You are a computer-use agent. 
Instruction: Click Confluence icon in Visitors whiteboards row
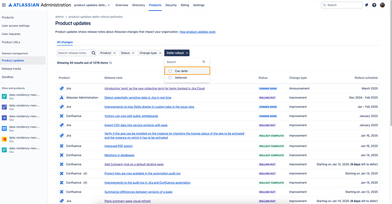pyautogui.click(x=62, y=116)
